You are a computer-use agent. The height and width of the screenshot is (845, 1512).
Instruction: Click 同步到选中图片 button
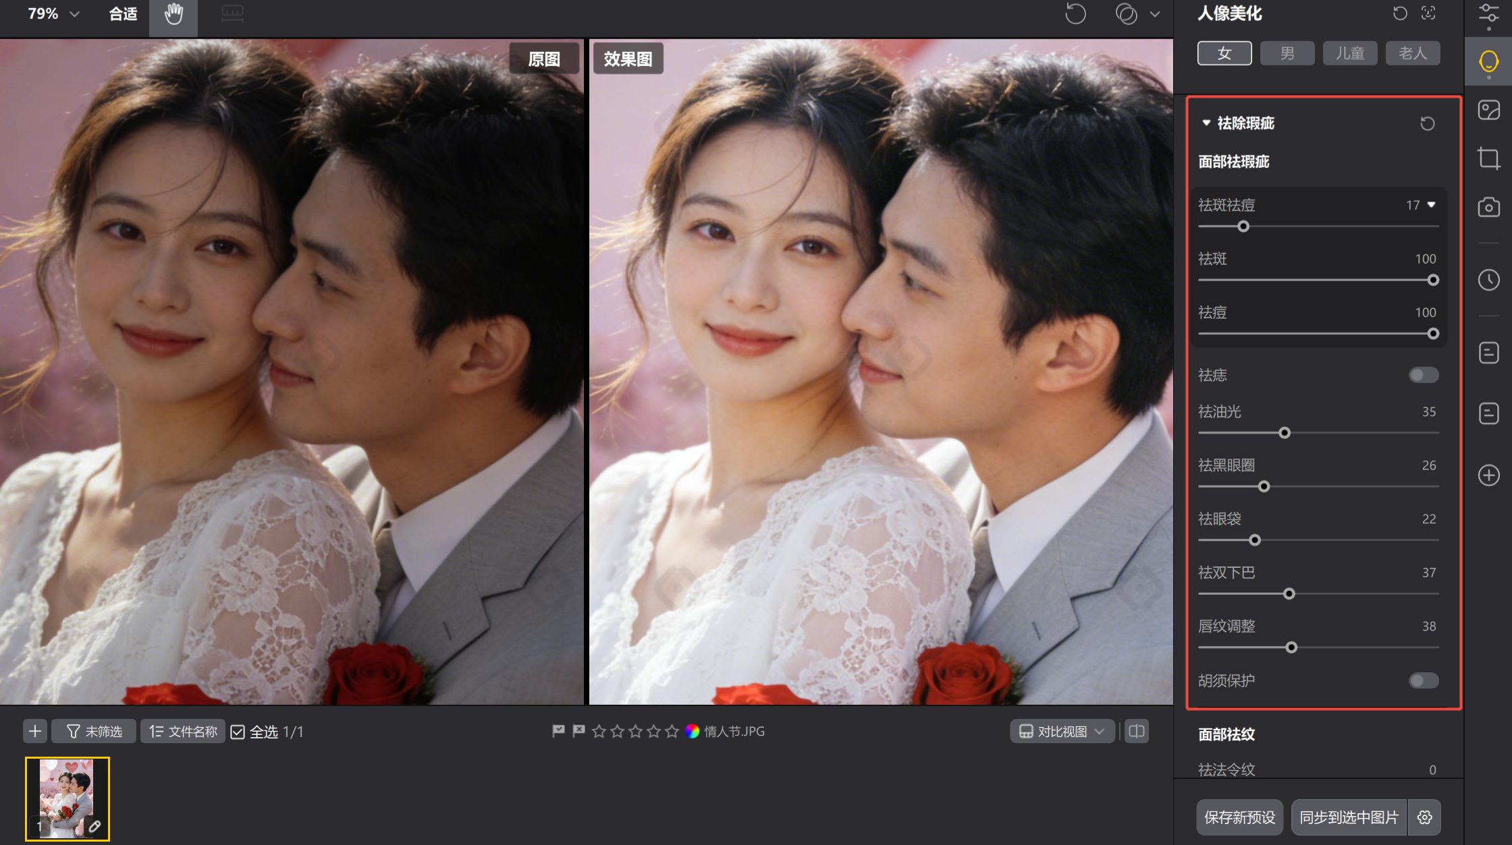point(1349,817)
